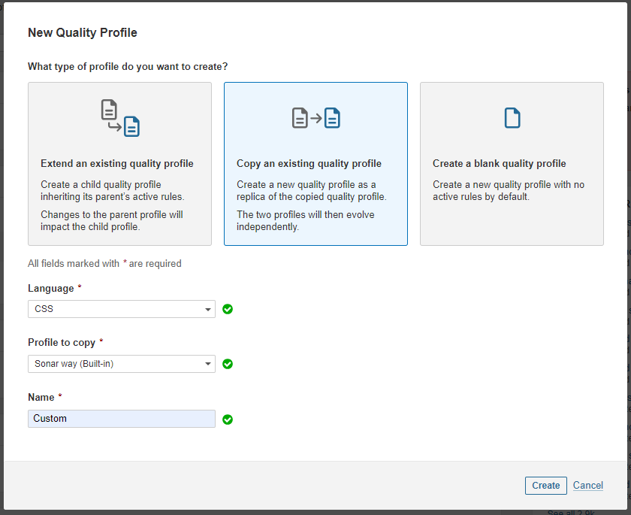Click the blank profile page icon
This screenshot has height=515, width=631.
pyautogui.click(x=512, y=118)
